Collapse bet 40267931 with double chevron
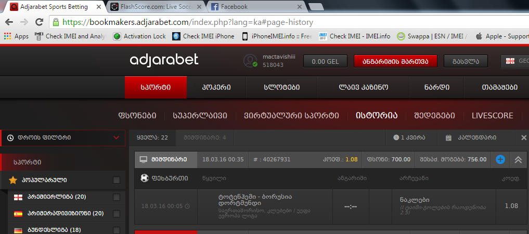 (x=518, y=160)
